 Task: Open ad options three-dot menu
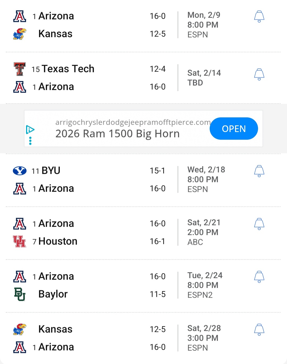[x=30, y=141]
